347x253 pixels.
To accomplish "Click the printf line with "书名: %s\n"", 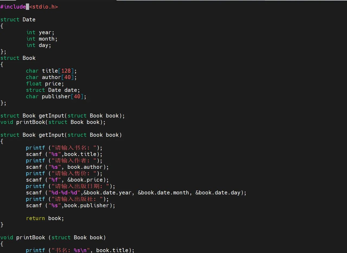I will 80,250.
